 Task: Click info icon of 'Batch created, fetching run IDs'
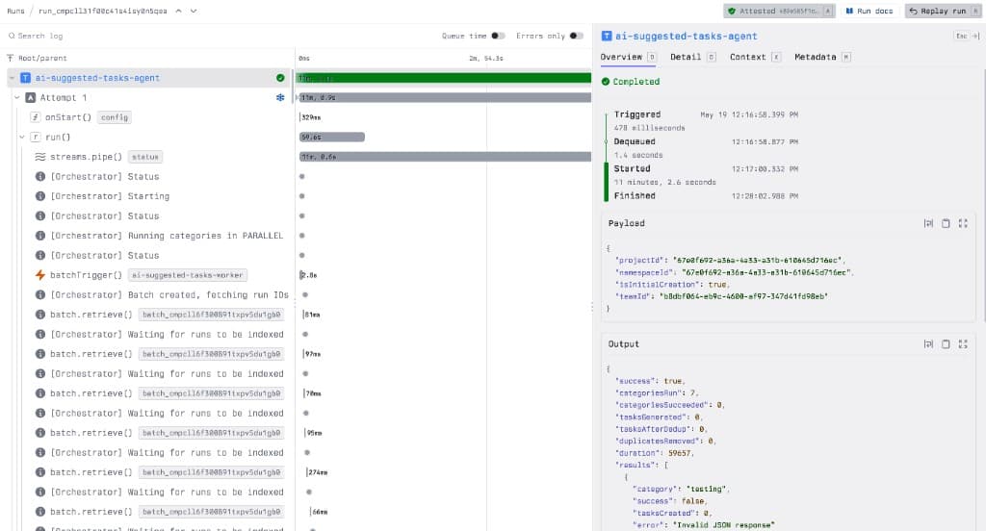coord(40,294)
